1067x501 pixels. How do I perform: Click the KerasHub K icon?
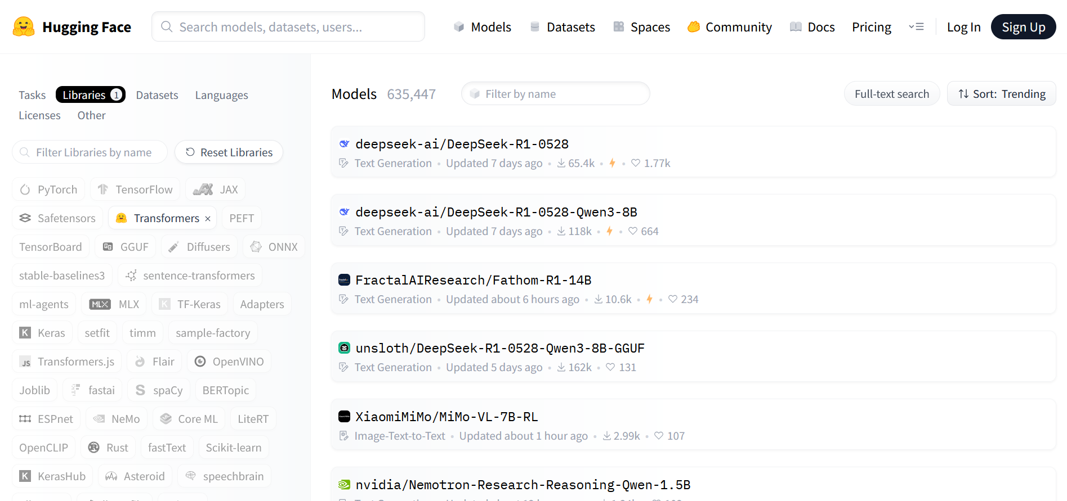point(25,476)
